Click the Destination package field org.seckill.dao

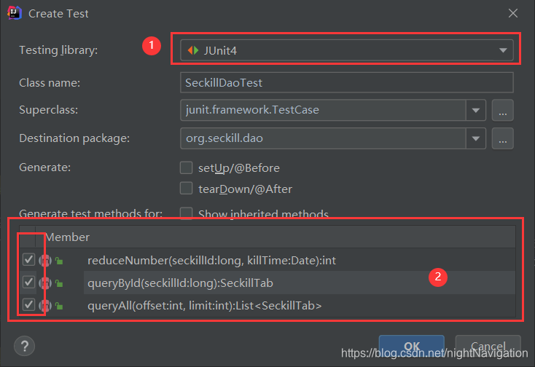point(323,138)
